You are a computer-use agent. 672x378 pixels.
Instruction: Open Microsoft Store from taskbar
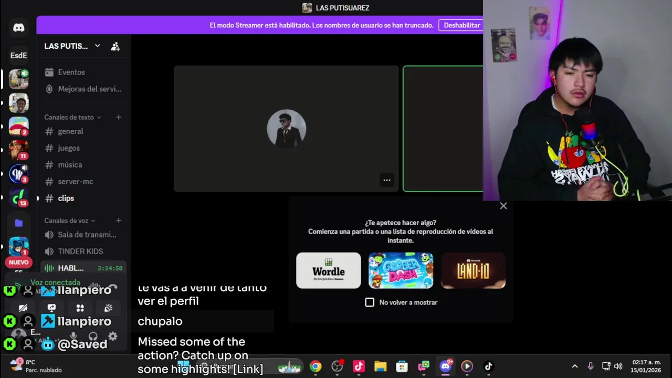click(402, 366)
